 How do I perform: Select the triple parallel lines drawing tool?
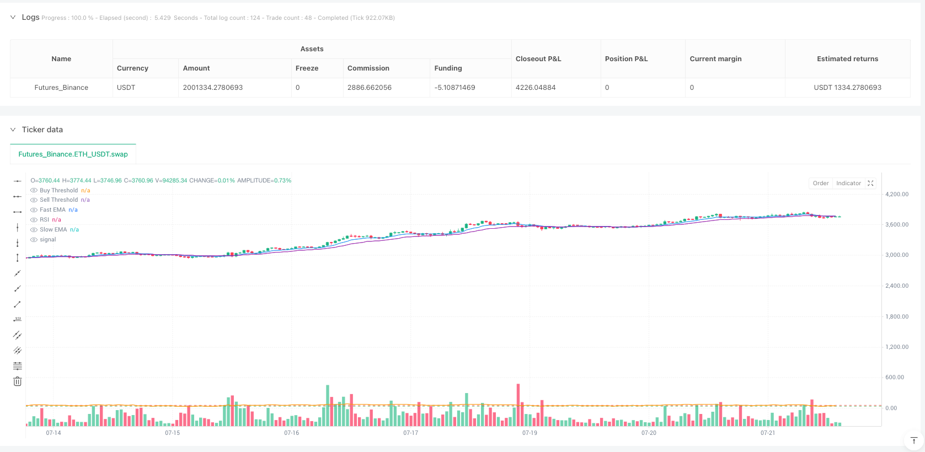point(18,351)
